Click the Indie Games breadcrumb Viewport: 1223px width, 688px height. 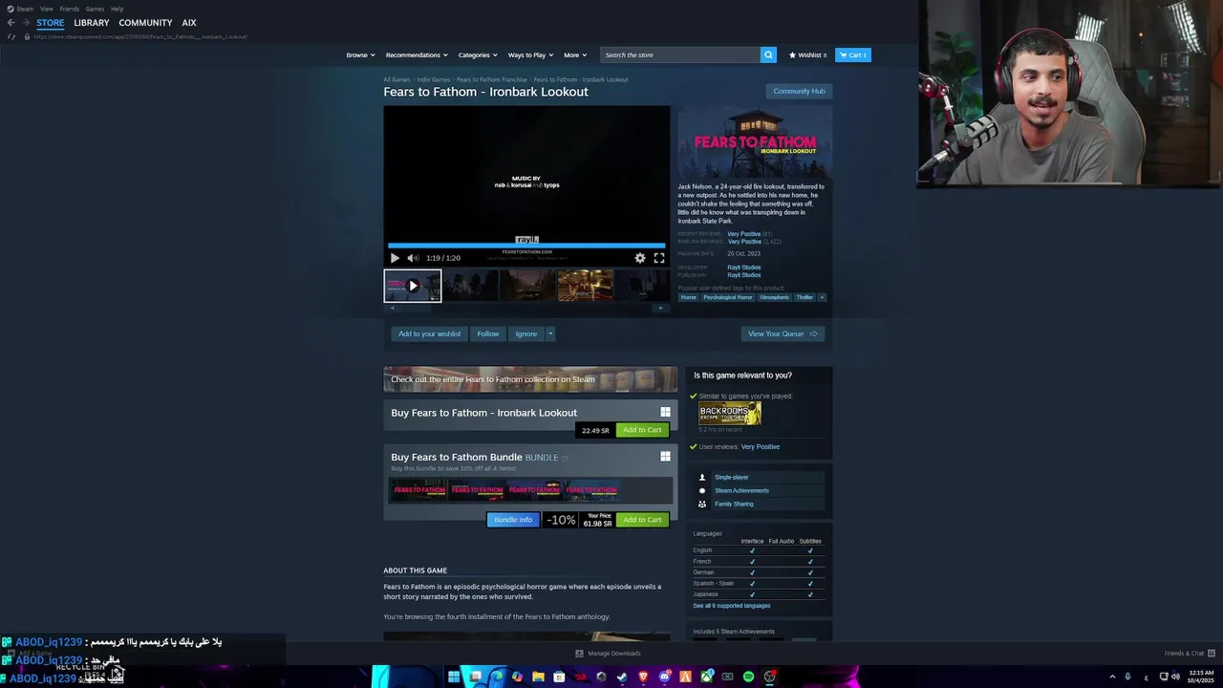pos(434,79)
